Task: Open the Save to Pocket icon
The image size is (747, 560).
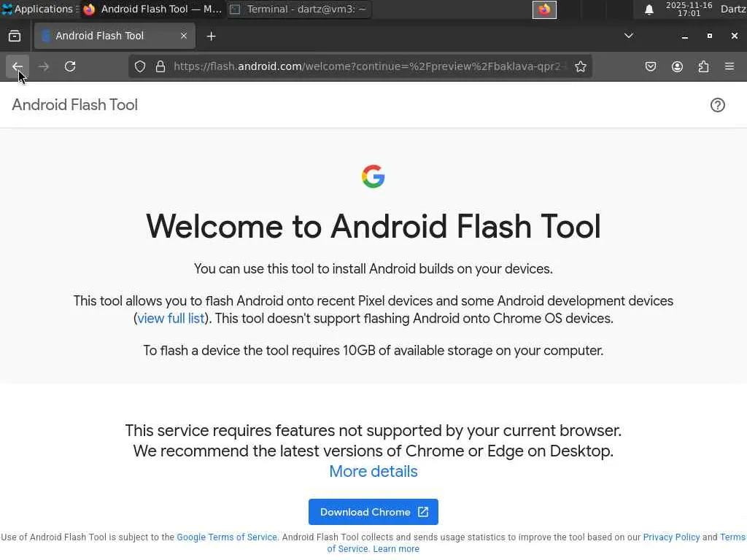Action: coord(651,66)
